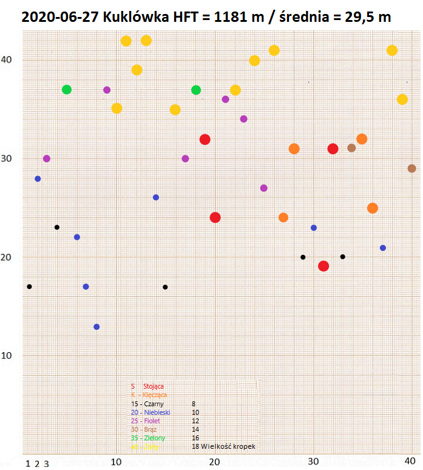Select the yellow dot at target 12
This screenshot has height=470, width=423.
[137, 70]
